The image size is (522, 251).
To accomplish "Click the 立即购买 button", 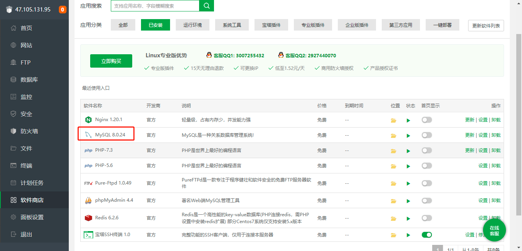I will point(111,61).
